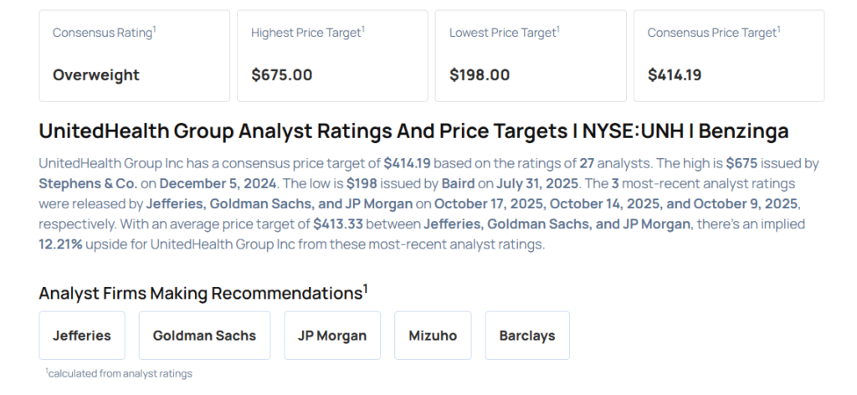
Task: Click the Overweight rating value
Action: [x=96, y=74]
